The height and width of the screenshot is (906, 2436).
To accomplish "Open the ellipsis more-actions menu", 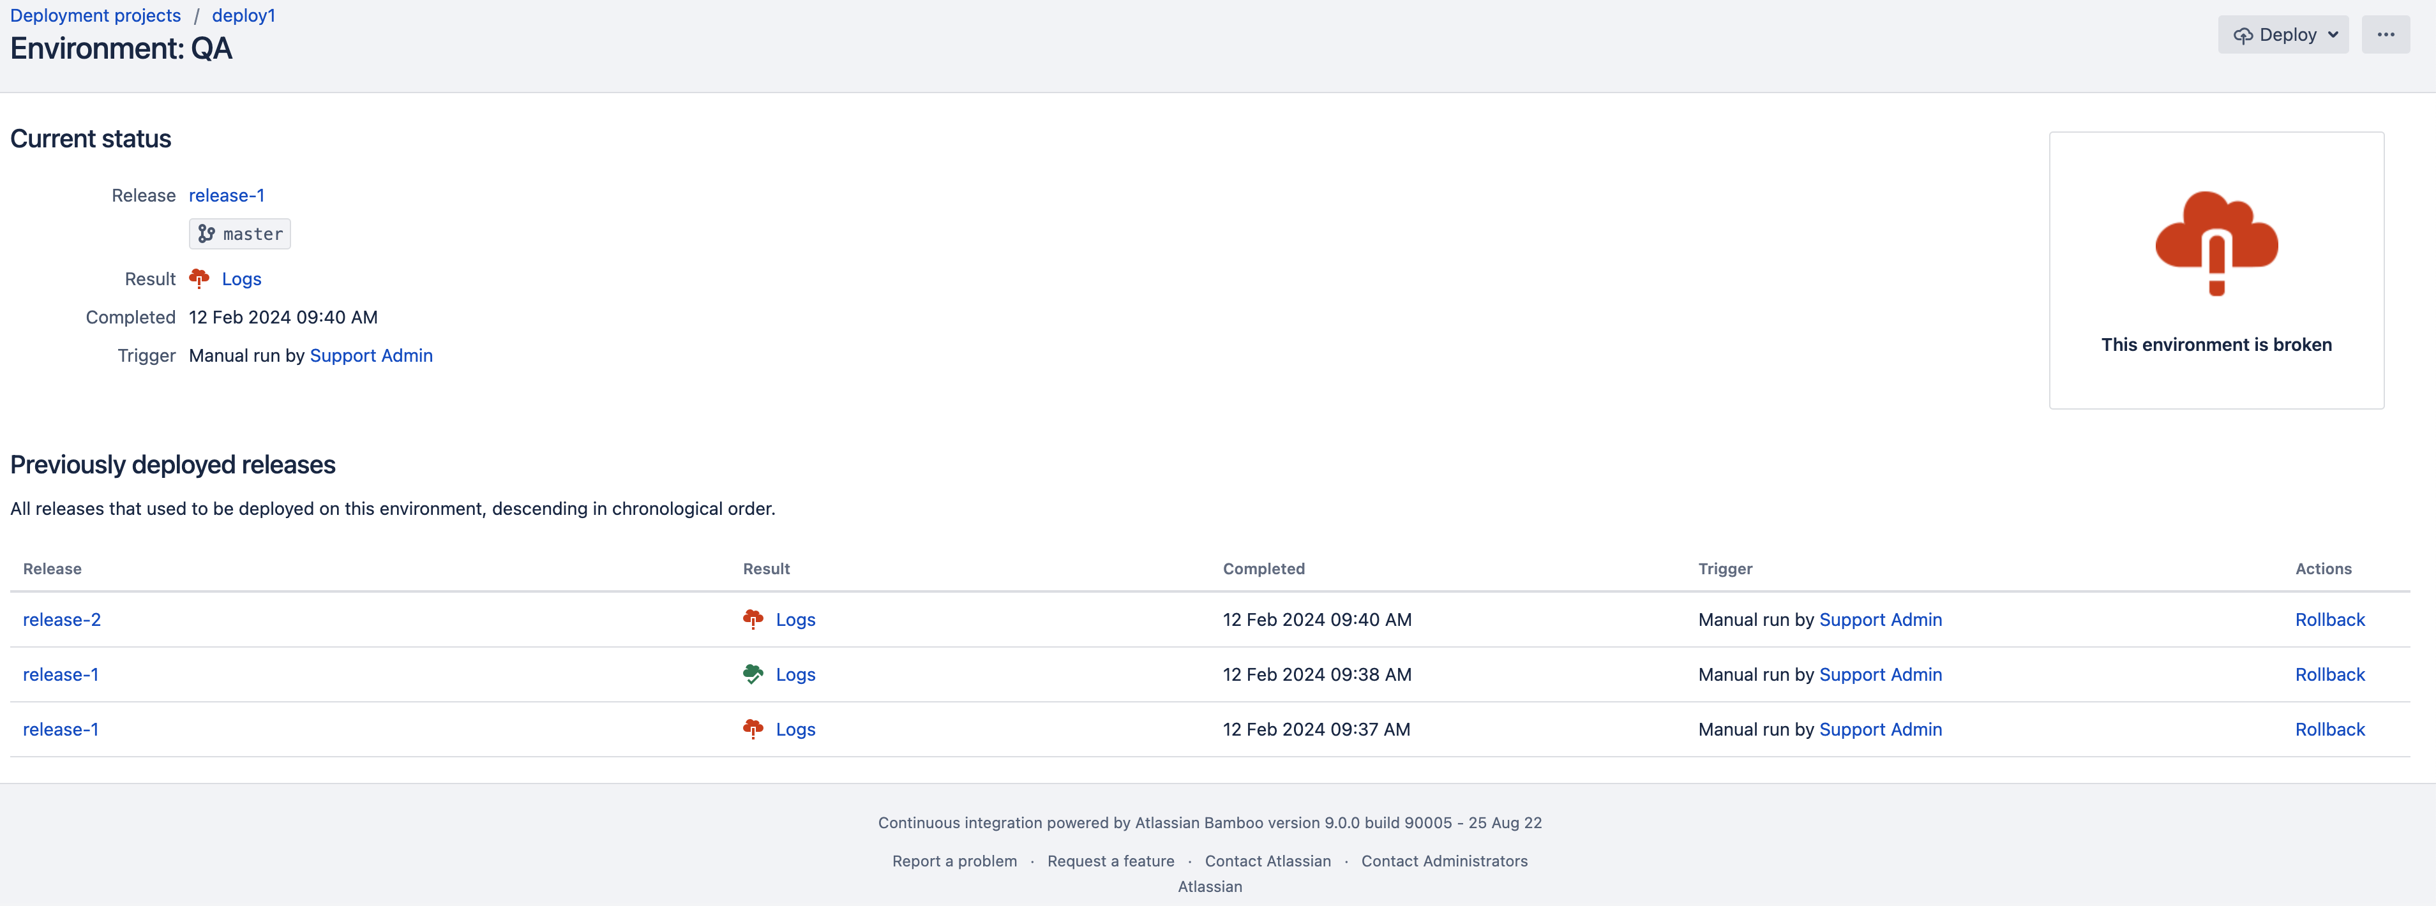I will (2387, 34).
